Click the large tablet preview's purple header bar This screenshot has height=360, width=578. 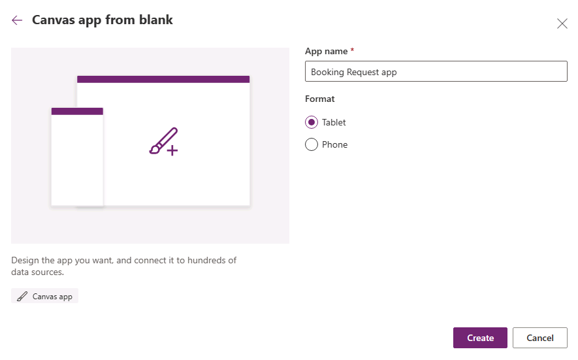(163, 79)
